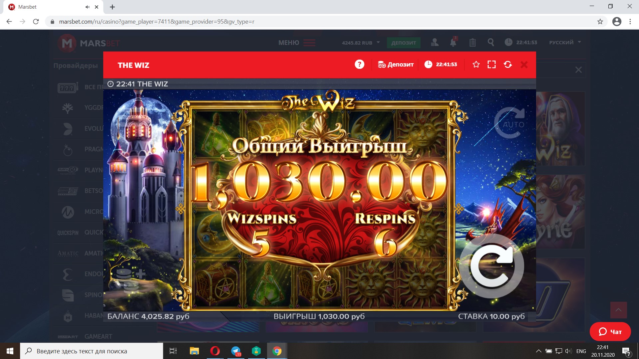Open the taskbar clock and date
639x359 pixels.
603,351
